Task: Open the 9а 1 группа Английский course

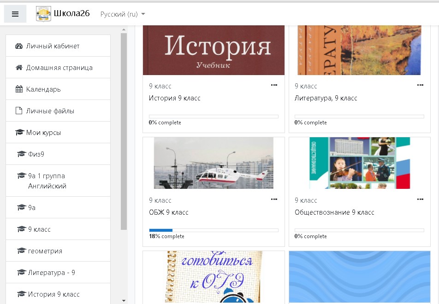Action: click(47, 181)
